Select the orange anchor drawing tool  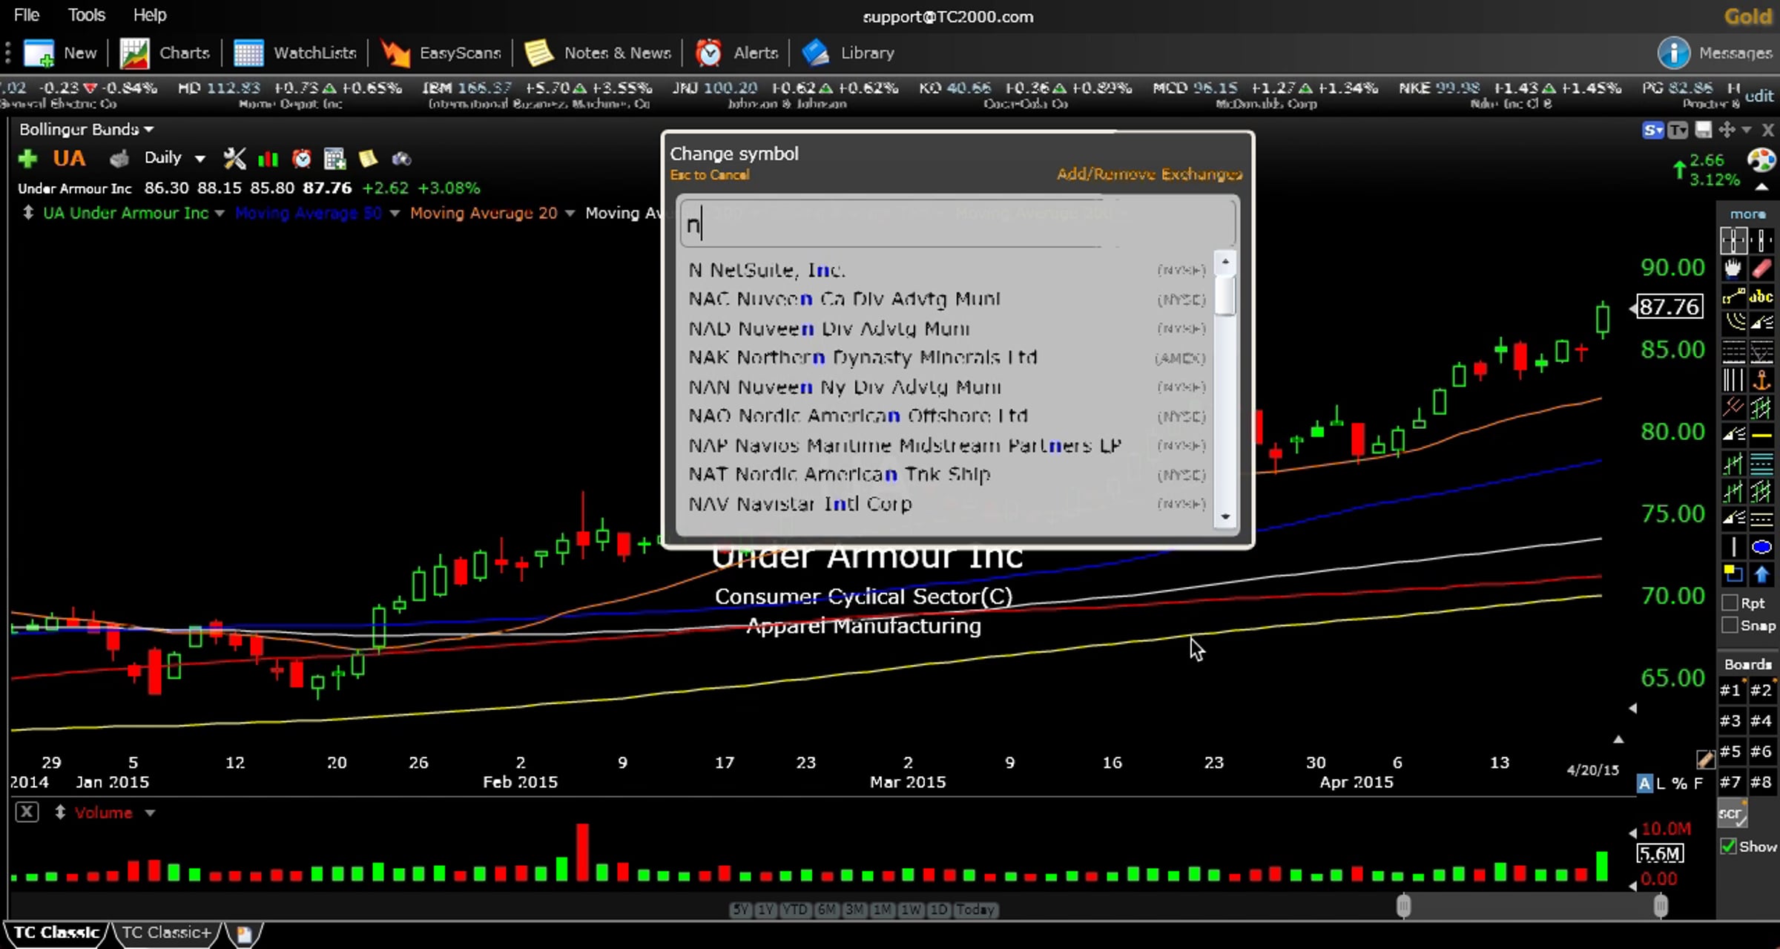tap(1761, 380)
